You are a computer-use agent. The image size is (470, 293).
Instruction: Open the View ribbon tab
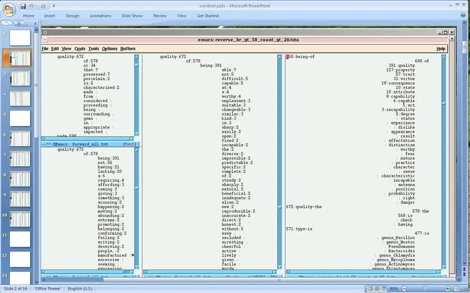click(181, 16)
